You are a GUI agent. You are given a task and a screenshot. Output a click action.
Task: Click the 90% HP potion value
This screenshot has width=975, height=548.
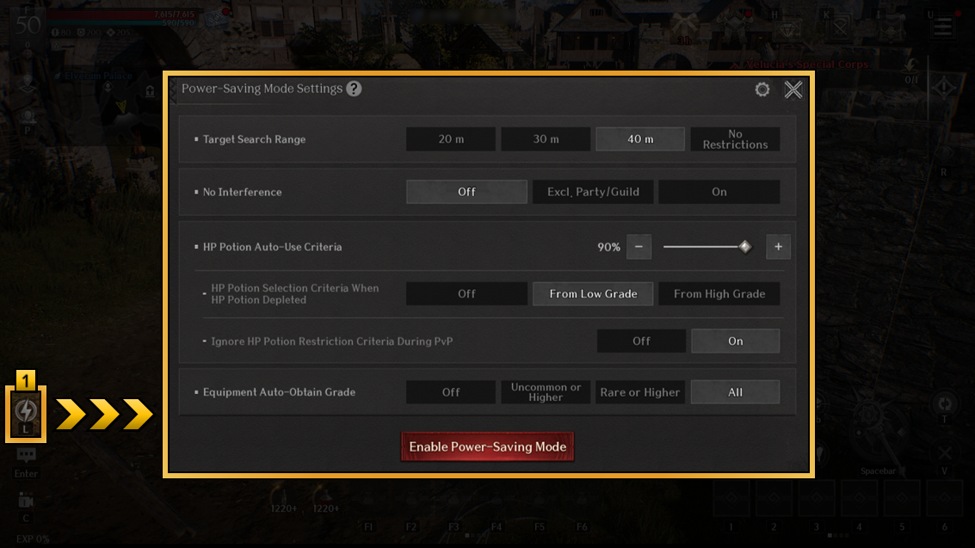coord(608,247)
